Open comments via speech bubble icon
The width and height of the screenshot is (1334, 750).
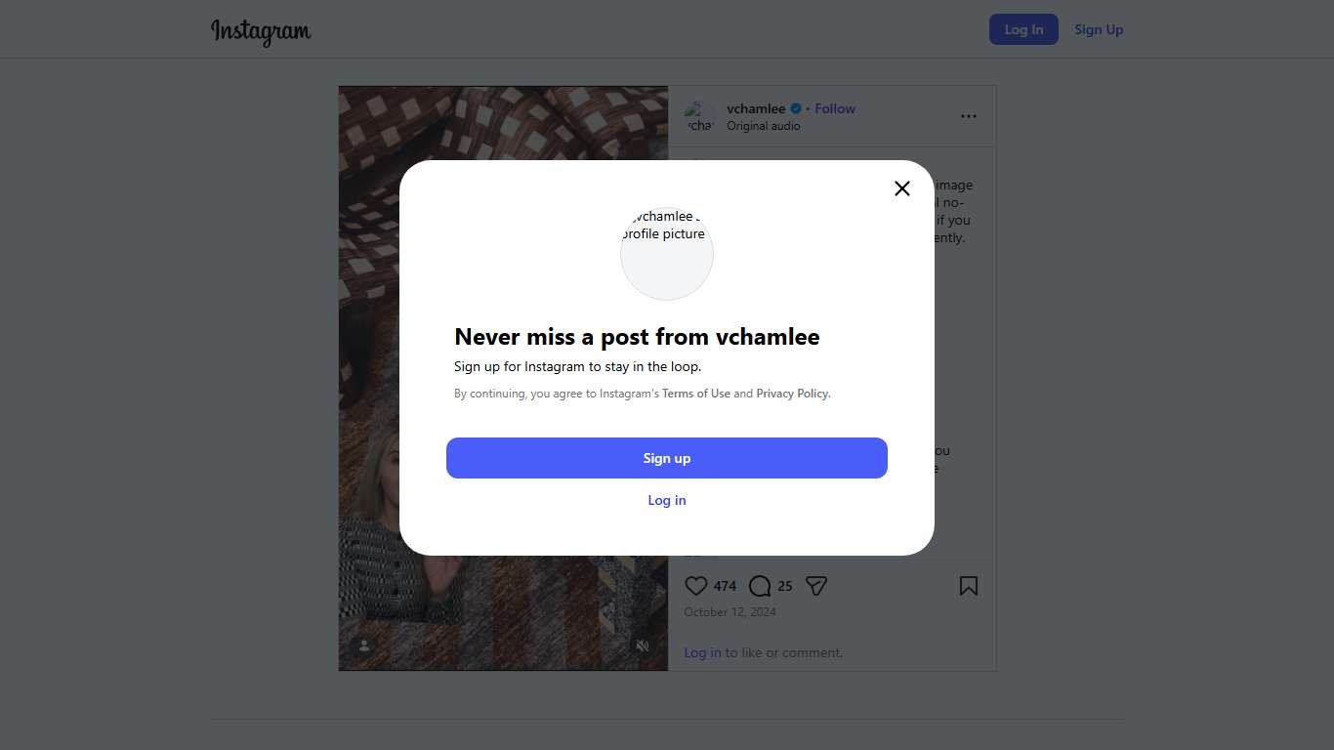[x=760, y=586]
